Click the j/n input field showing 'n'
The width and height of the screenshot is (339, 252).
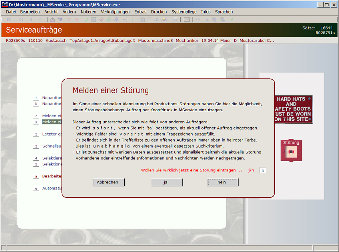tap(263, 170)
